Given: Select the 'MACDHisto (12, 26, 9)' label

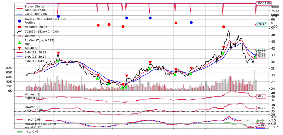Looking at the screenshot, I should click(x=40, y=124).
